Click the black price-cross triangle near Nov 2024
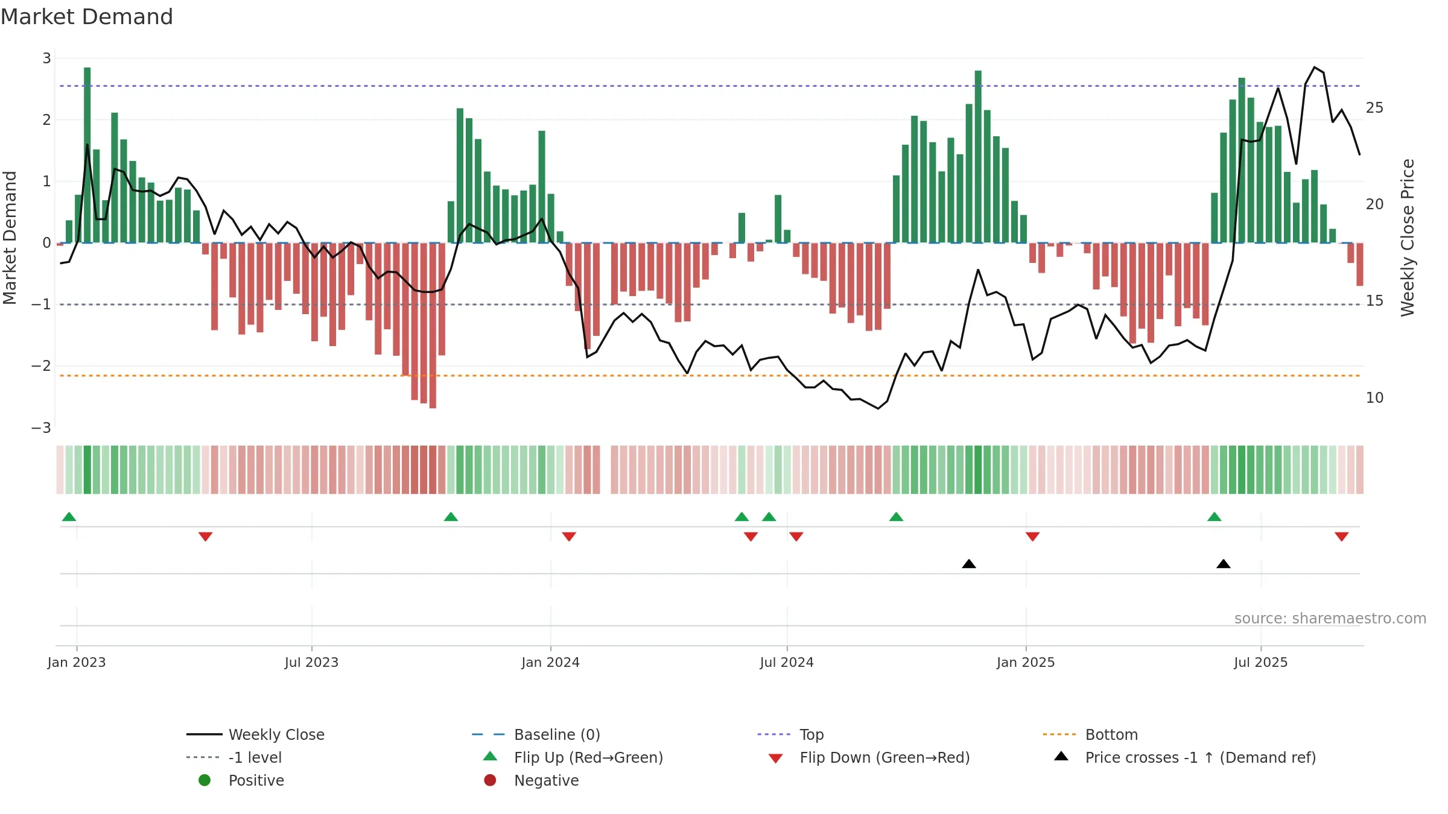 969,564
